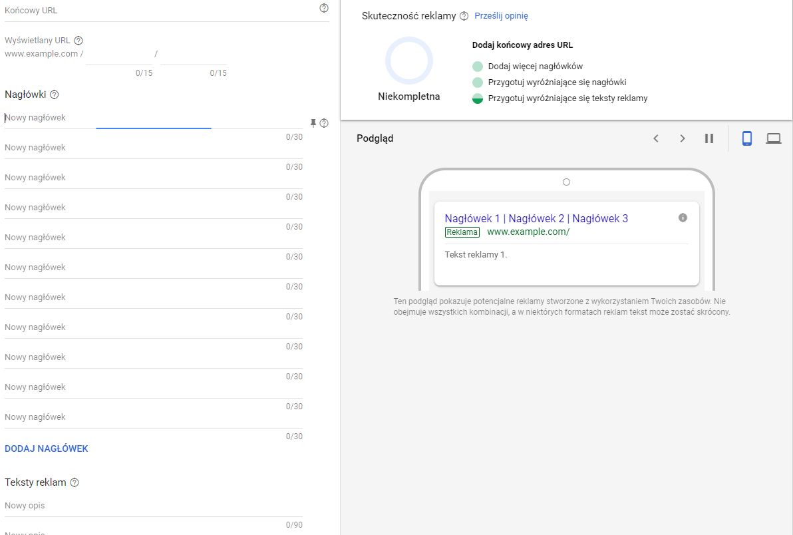
Task: Pause the ad preview rotation
Action: click(x=709, y=138)
